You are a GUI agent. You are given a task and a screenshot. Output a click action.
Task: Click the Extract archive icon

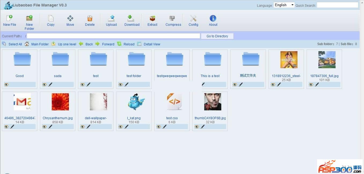152,18
